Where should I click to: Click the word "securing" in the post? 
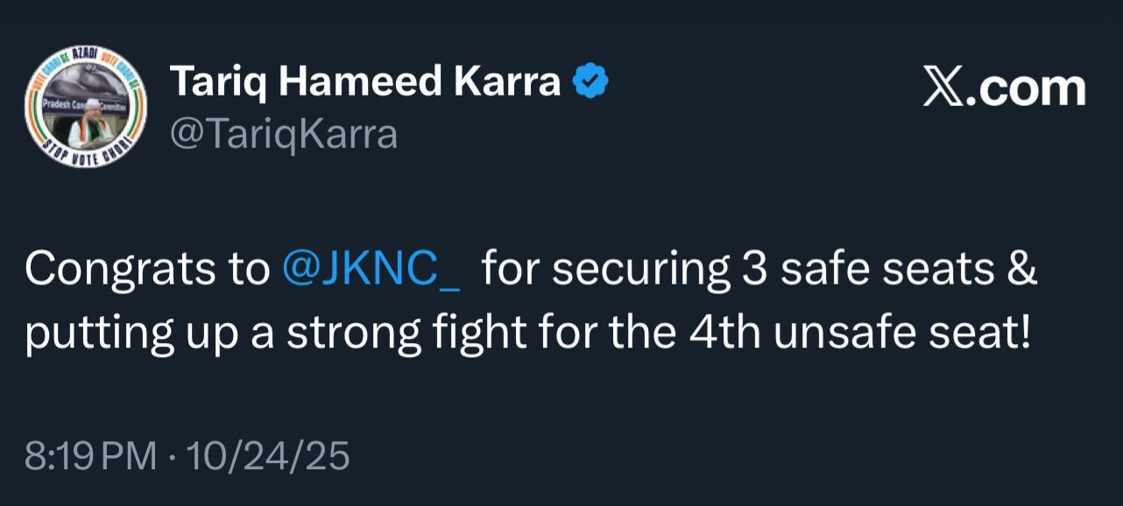[x=639, y=271]
